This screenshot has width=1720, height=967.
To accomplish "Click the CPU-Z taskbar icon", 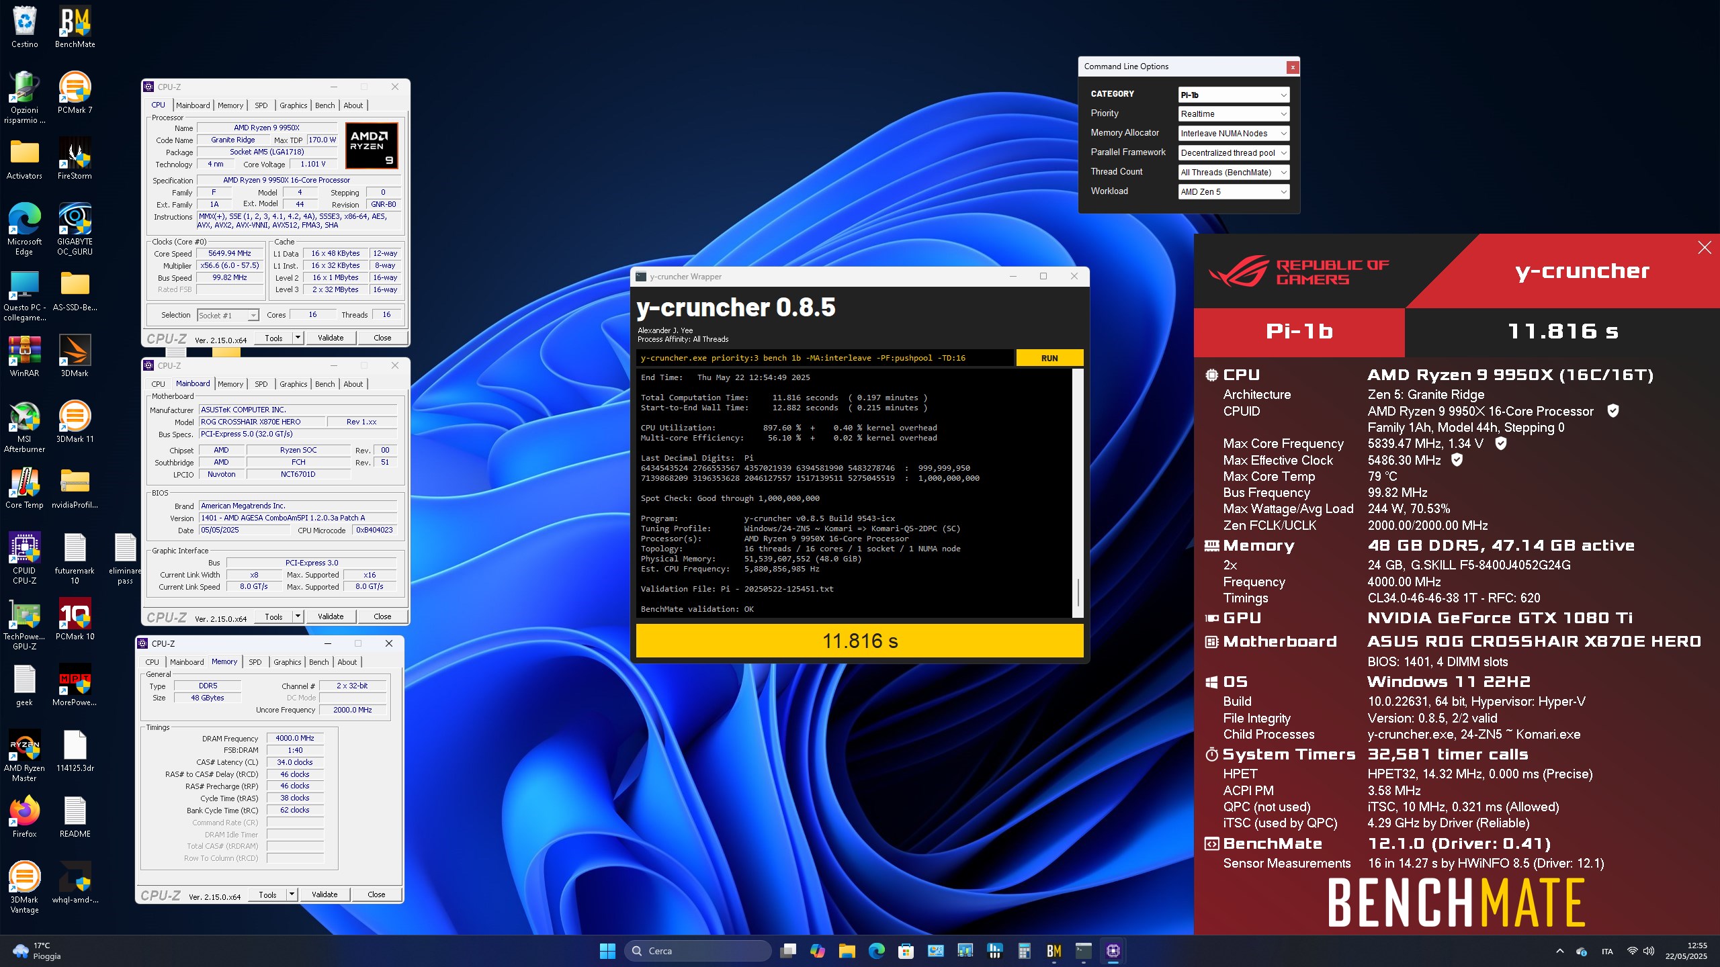I will click(1113, 951).
